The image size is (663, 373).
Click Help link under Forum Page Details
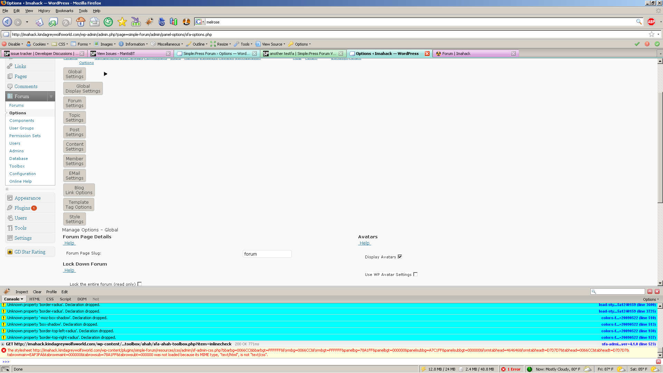tap(69, 243)
